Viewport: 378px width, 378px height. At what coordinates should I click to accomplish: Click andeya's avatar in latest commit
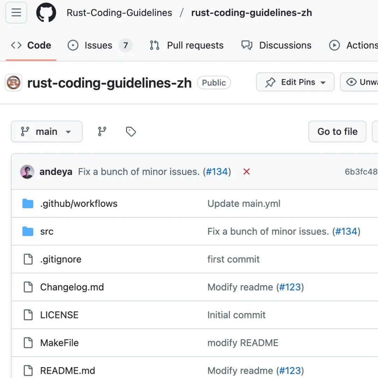pyautogui.click(x=27, y=171)
